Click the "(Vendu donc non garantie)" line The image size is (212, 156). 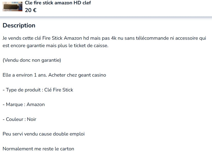(32, 60)
